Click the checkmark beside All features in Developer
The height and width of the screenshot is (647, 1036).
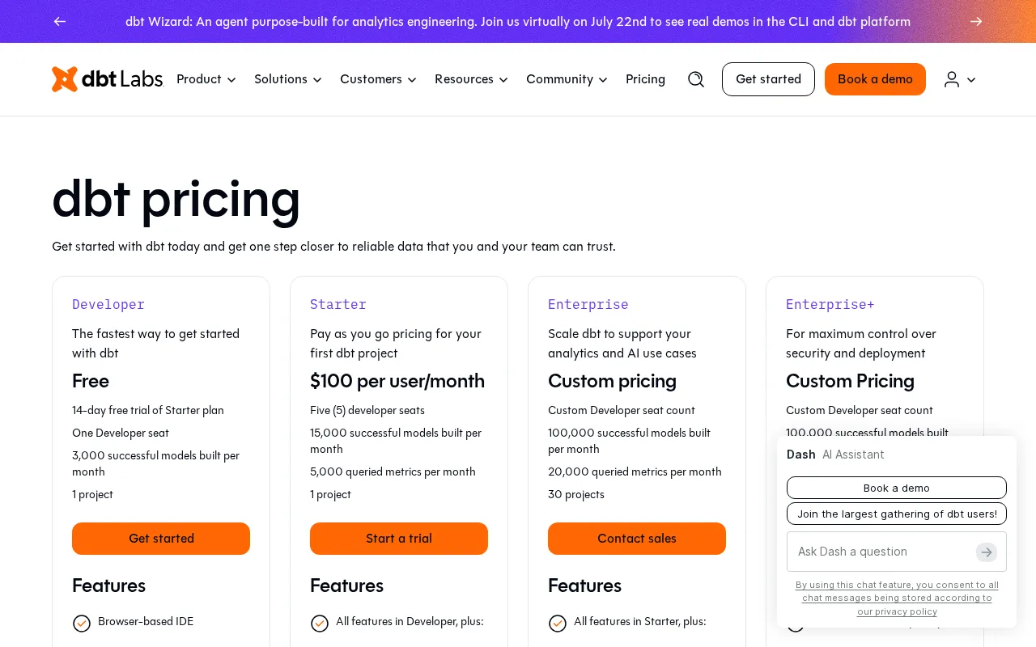tap(320, 623)
